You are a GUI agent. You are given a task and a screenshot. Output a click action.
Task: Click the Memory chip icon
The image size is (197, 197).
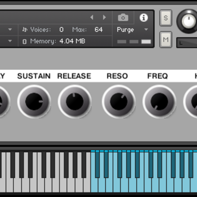coord(25,41)
